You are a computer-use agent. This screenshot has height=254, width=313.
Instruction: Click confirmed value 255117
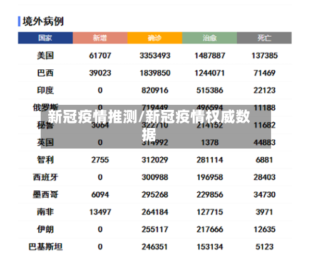155,229
